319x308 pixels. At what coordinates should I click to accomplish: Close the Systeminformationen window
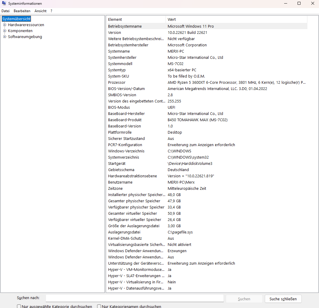click(x=313, y=4)
